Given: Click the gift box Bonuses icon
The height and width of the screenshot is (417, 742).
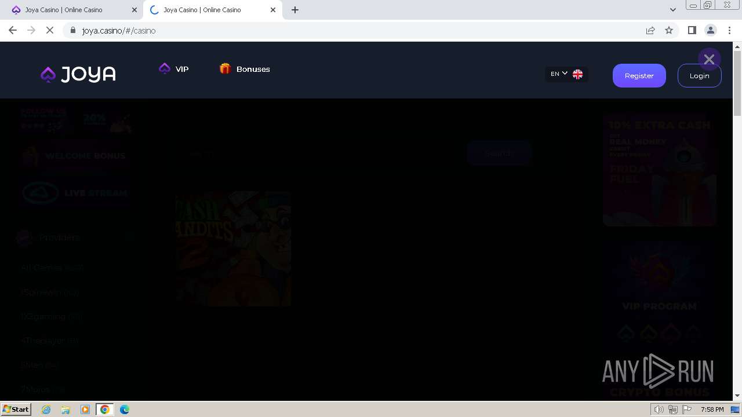Looking at the screenshot, I should (x=225, y=68).
